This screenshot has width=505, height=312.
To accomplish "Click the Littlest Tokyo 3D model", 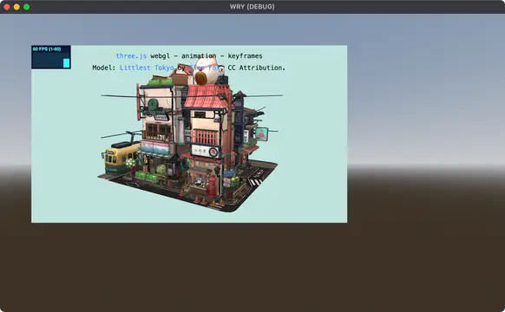I will coord(190,135).
